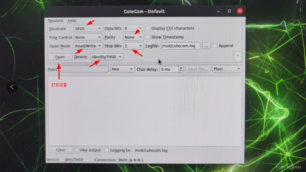Click the Logfile path field
Screen dimensions: 306x172
[180, 46]
